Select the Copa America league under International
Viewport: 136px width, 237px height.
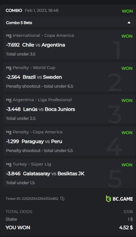coord(59,35)
